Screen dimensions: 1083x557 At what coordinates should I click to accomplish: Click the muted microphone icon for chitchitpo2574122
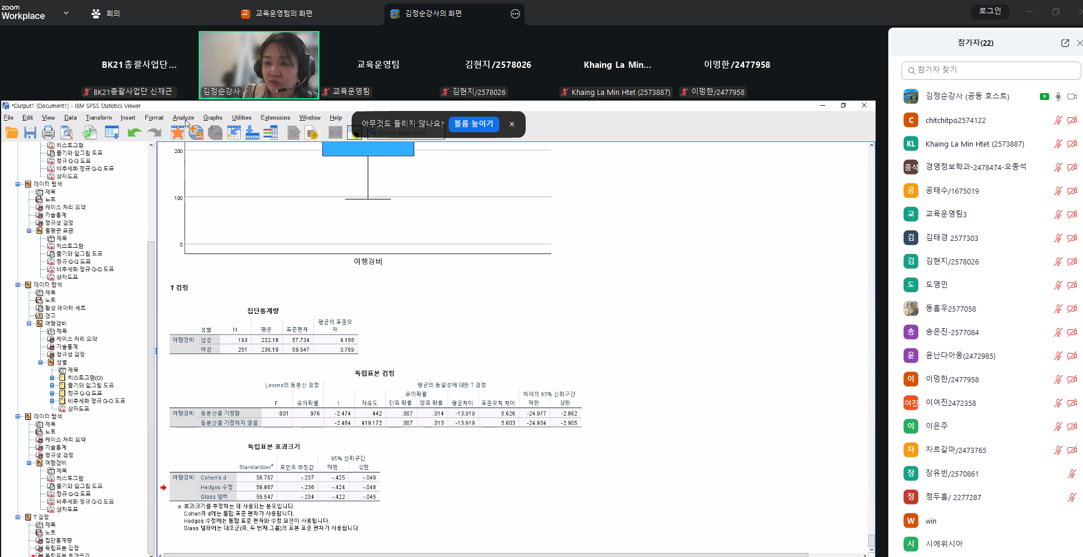1058,120
